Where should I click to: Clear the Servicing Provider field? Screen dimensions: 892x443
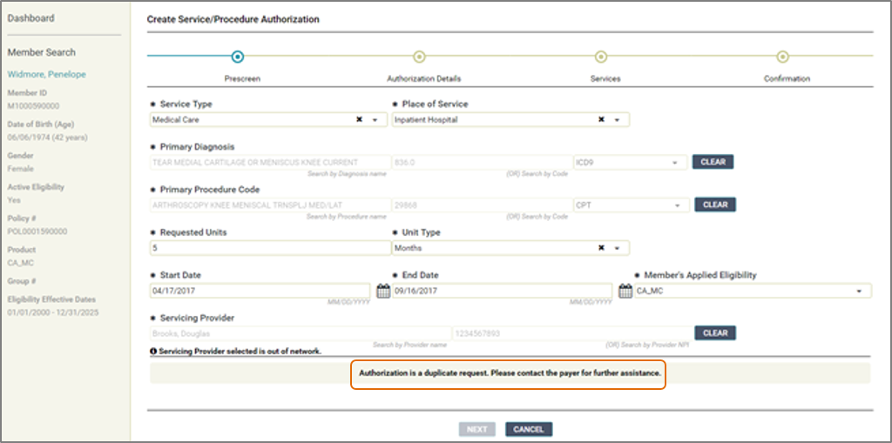pos(714,333)
